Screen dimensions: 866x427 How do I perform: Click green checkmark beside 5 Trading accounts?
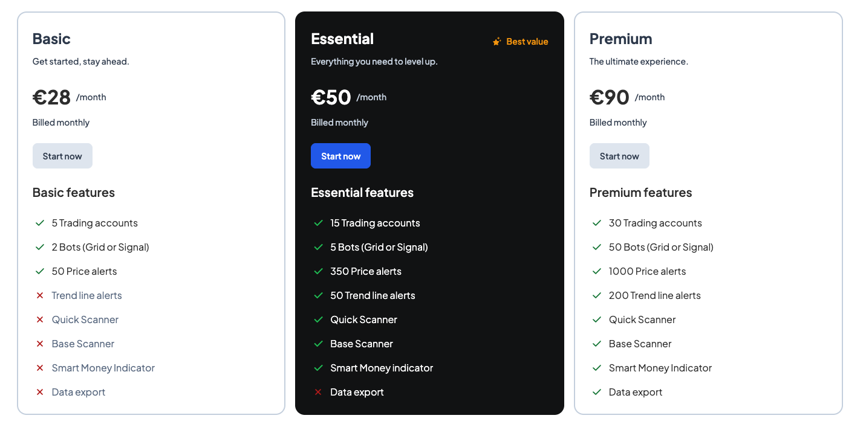[x=40, y=223]
